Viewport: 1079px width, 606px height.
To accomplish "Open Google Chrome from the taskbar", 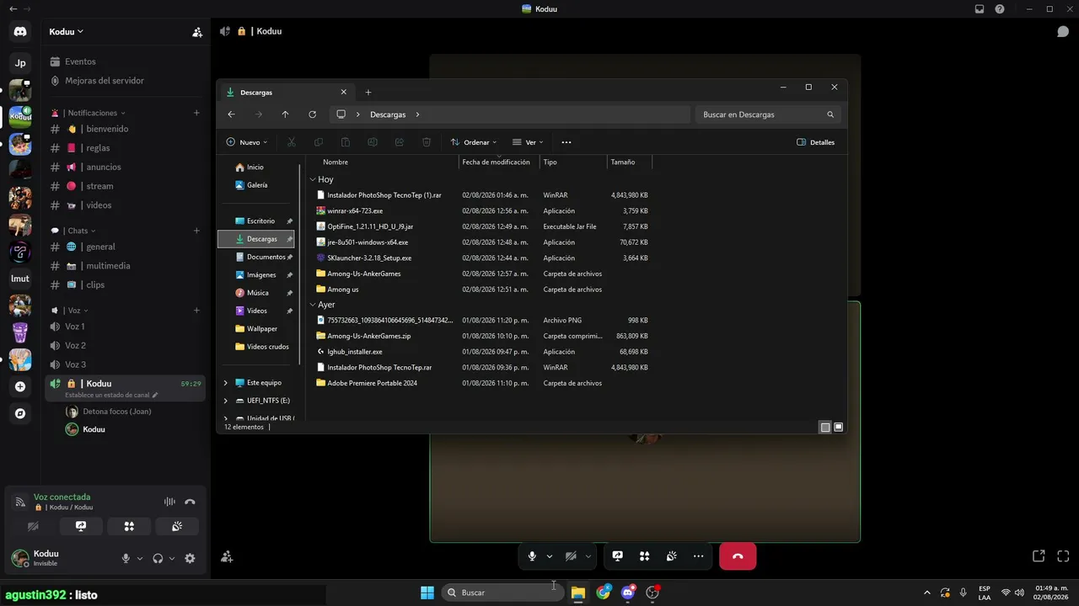I will (x=603, y=593).
